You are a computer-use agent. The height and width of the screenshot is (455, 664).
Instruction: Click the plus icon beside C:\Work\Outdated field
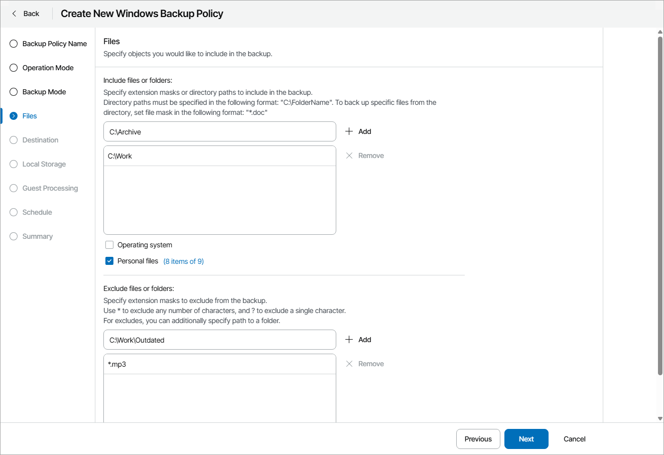pos(349,340)
